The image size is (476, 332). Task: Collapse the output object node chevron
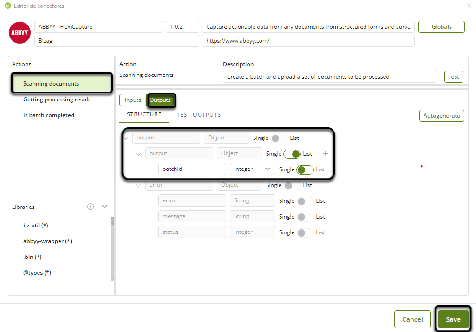pos(138,154)
